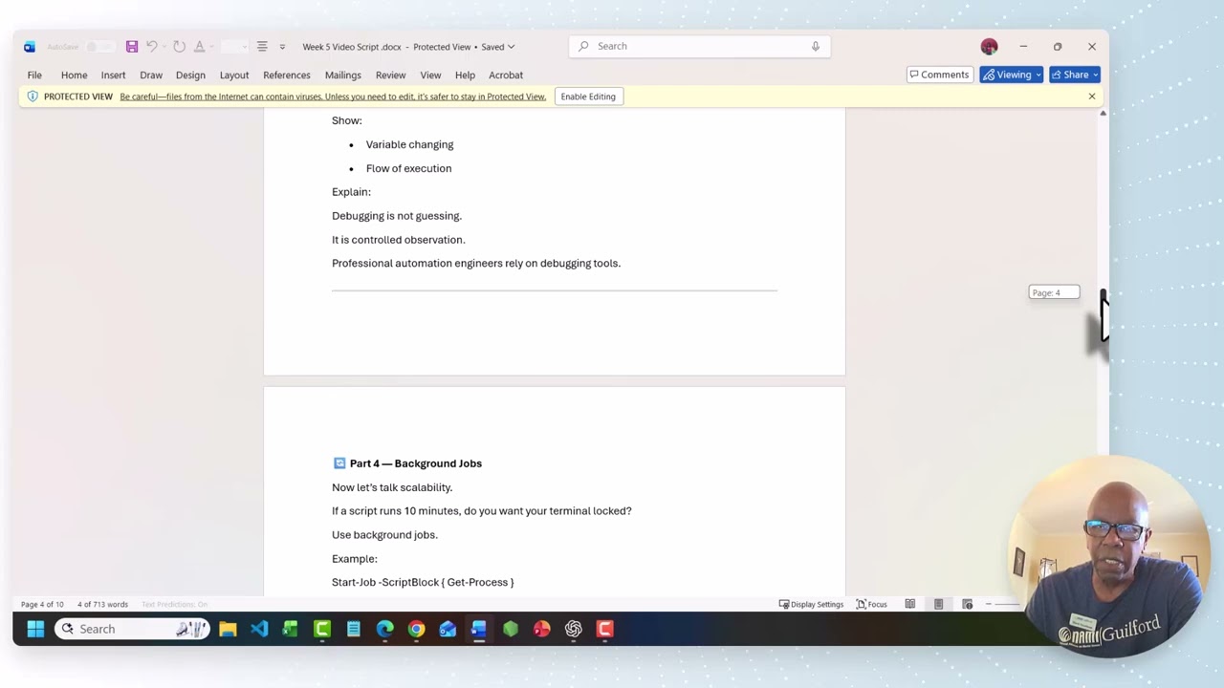Open Microsoft Edge from the taskbar
This screenshot has width=1224, height=688.
[x=384, y=629]
